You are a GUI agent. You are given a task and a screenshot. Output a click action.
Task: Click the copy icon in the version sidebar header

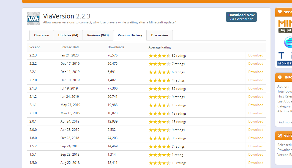pyautogui.click(x=280, y=136)
